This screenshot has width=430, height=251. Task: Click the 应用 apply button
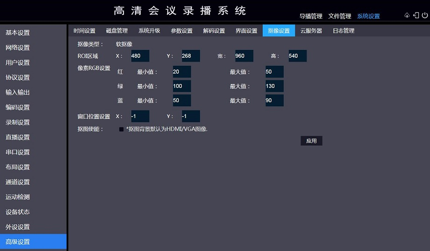[x=311, y=141]
